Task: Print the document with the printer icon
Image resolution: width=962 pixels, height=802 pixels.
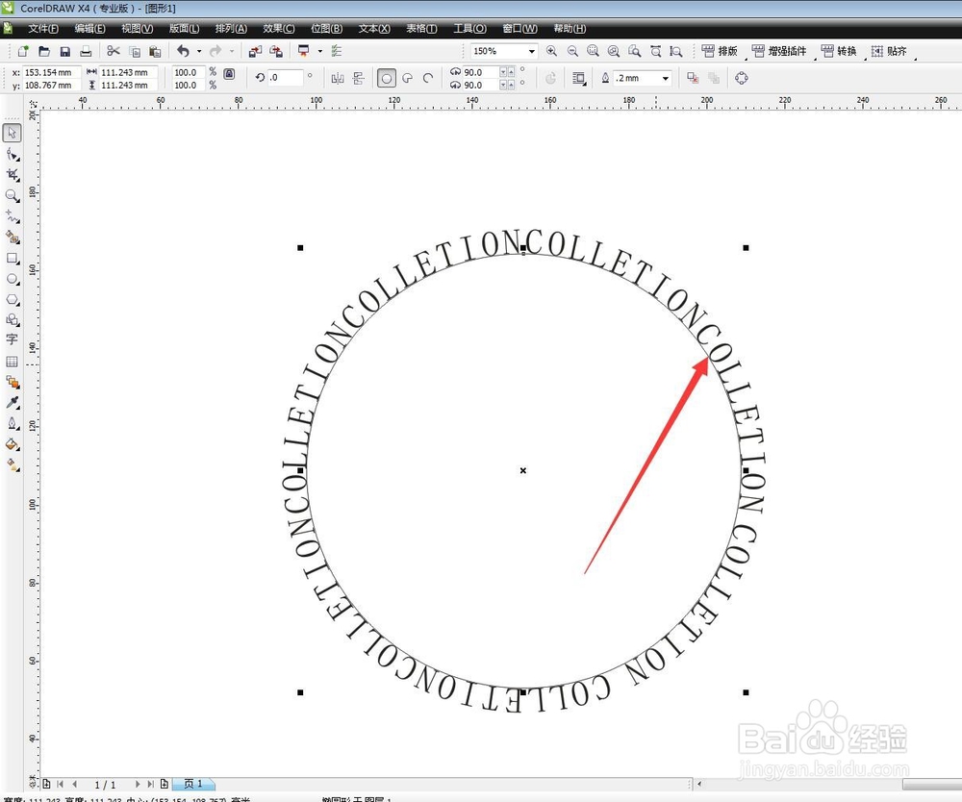Action: click(x=86, y=52)
